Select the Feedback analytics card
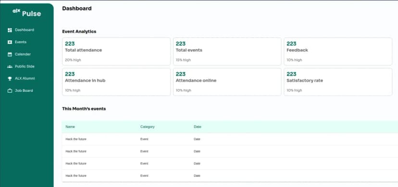The image size is (398, 187). [x=338, y=51]
